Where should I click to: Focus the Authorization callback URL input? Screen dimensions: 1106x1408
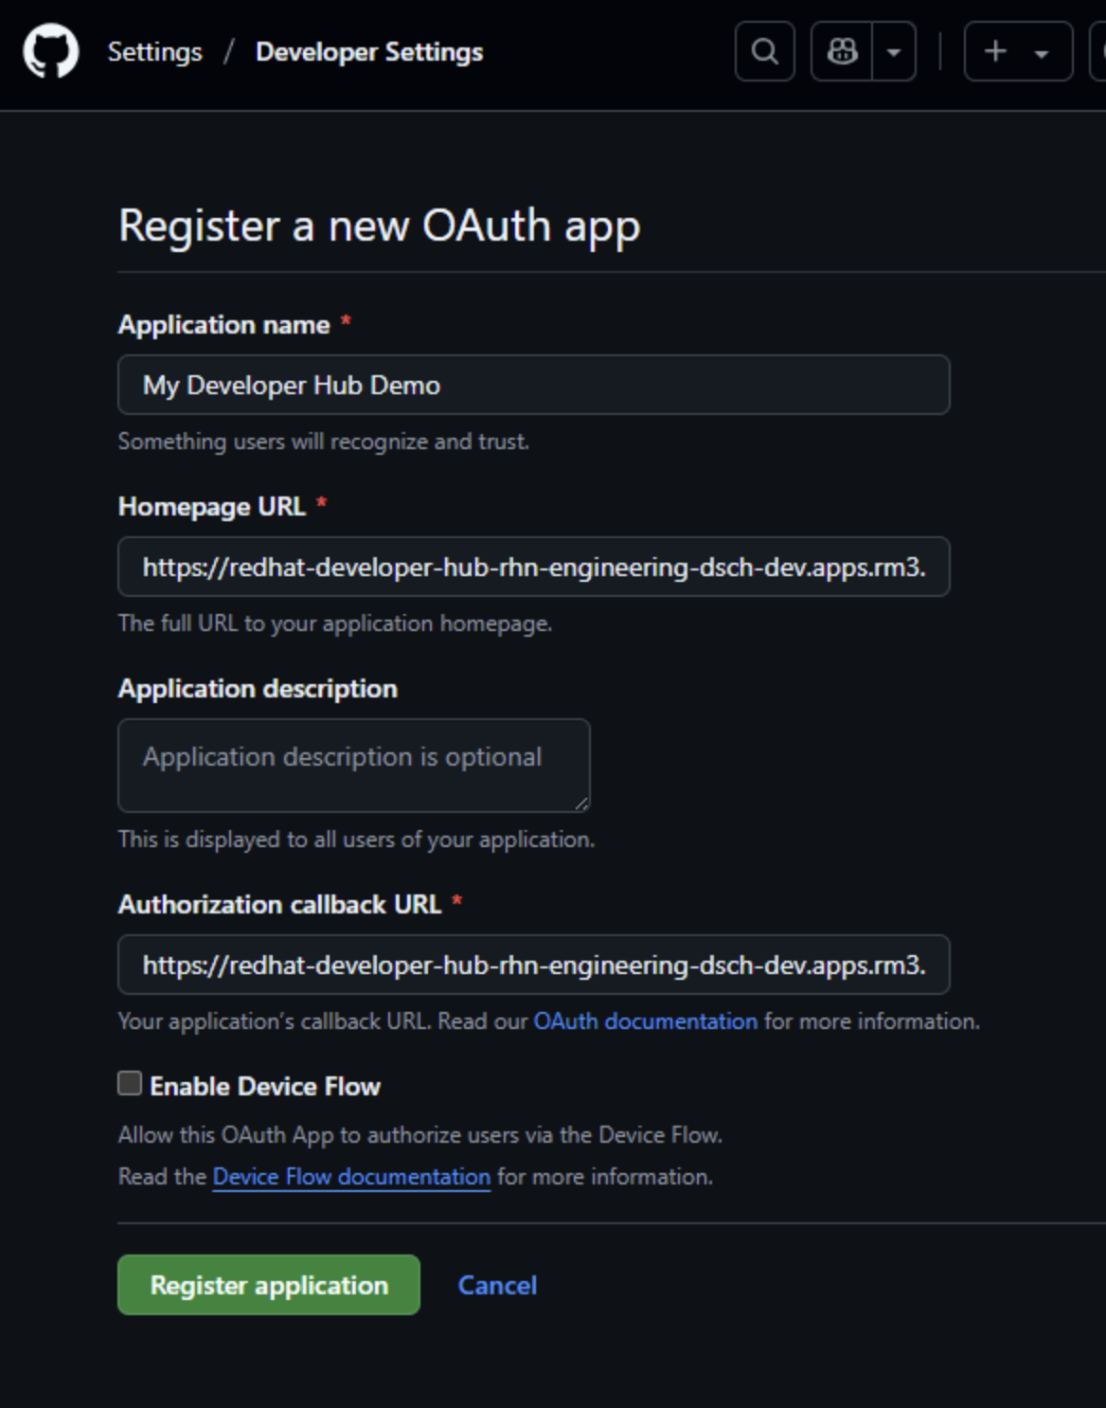(x=533, y=965)
